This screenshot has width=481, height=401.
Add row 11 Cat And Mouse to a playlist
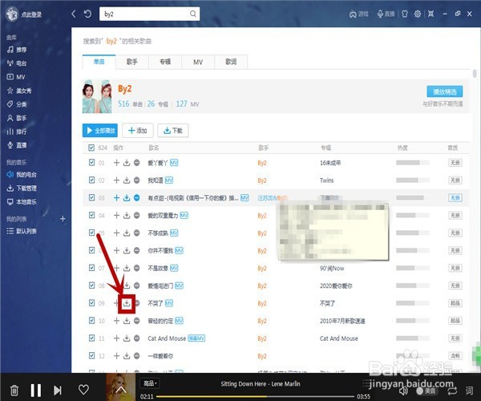(x=116, y=338)
